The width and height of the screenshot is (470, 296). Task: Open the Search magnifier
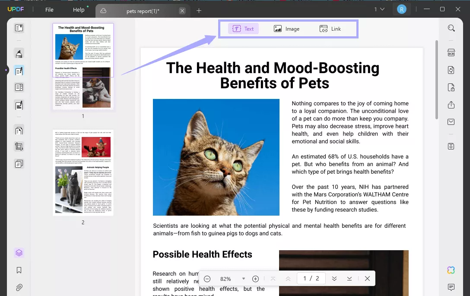[x=451, y=28]
